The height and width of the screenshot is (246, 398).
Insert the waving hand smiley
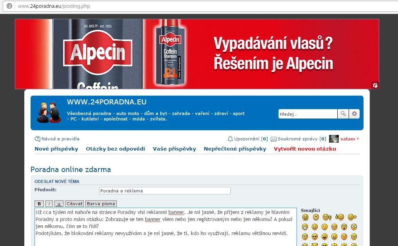pyautogui.click(x=352, y=217)
